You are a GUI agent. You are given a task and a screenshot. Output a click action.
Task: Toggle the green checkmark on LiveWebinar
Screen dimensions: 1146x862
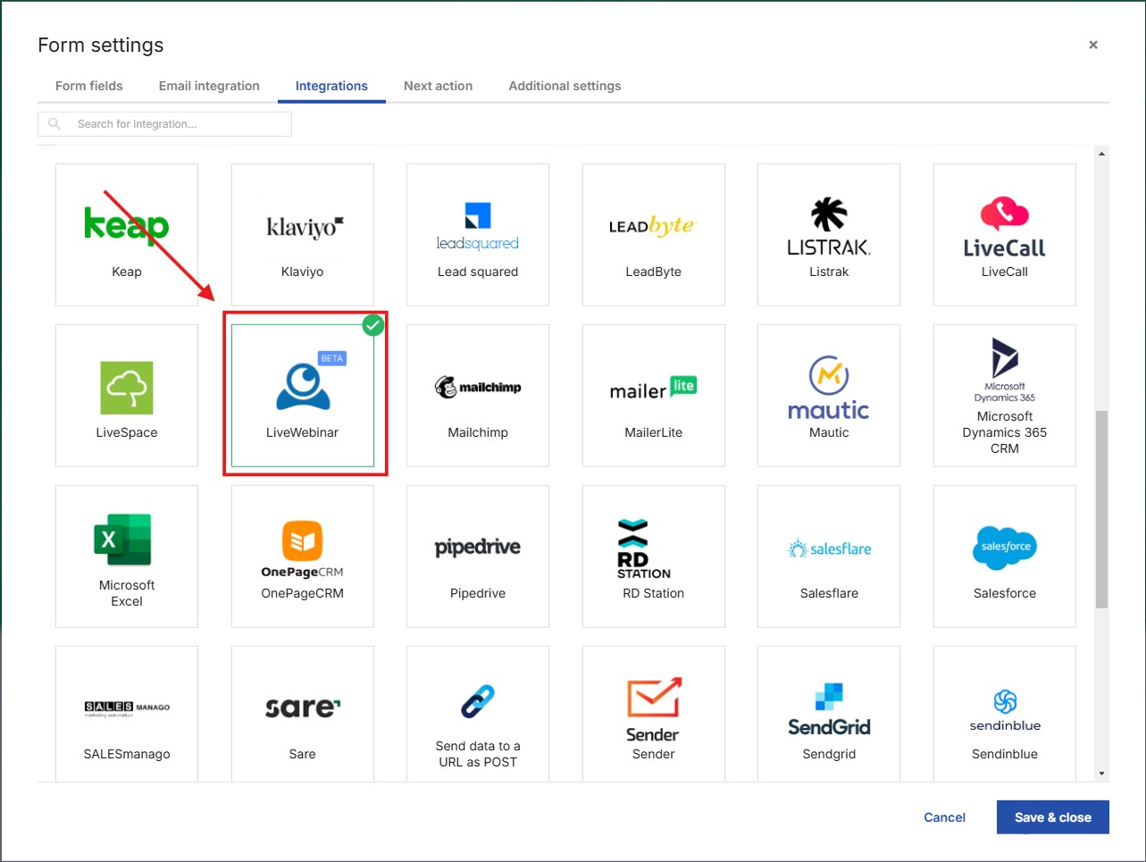pos(373,325)
